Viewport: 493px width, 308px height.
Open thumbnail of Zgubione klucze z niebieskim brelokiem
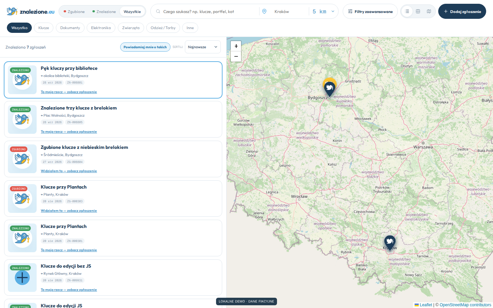pyautogui.click(x=22, y=159)
